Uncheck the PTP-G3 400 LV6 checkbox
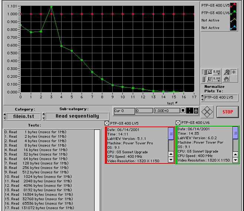Image resolution: width=244 pixels, height=211 pixels. (178, 122)
